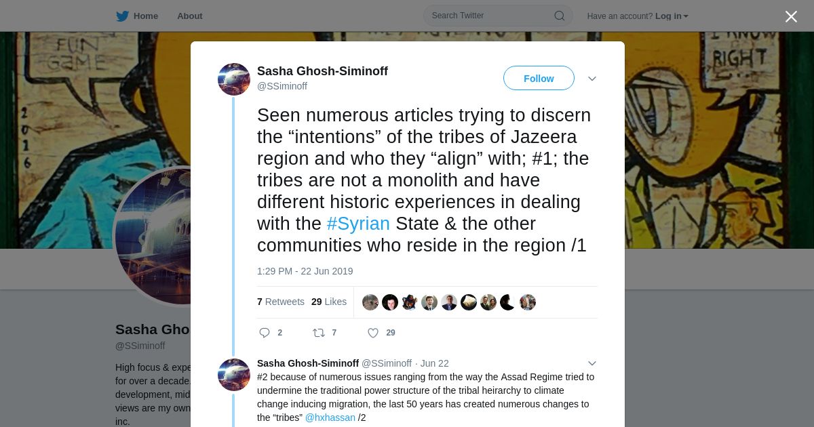814x427 pixels.
Task: Follow Sasha Ghosh-Siminoff
Action: (539, 79)
